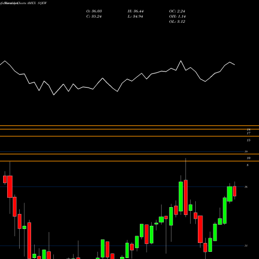Click the level label 18

249,129
